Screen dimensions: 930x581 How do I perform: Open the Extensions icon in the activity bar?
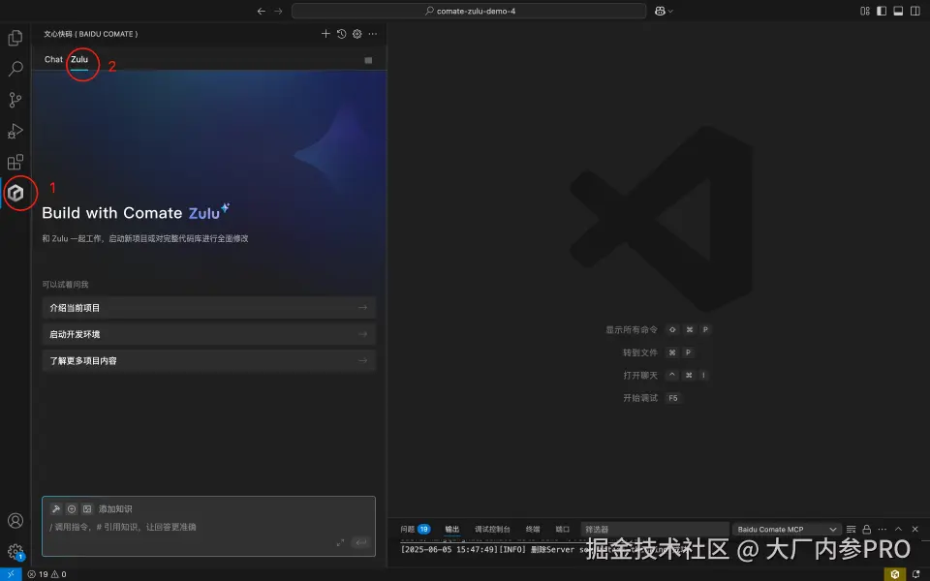pos(15,162)
